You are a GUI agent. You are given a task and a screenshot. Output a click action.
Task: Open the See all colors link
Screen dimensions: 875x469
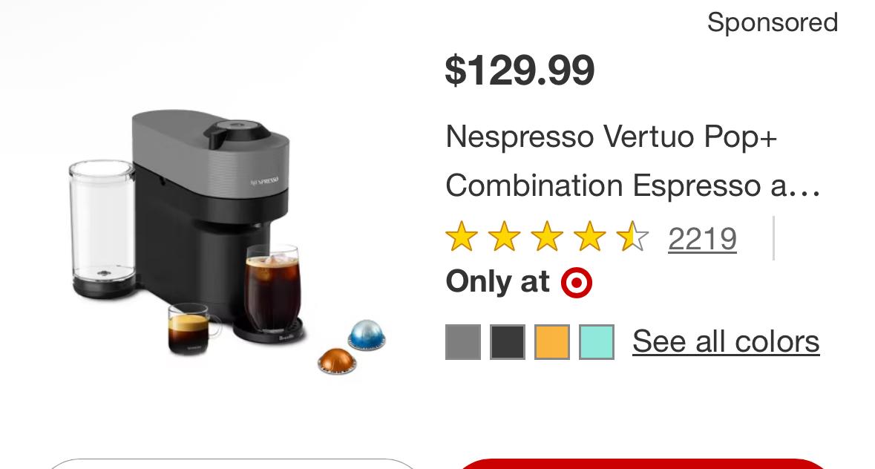725,341
